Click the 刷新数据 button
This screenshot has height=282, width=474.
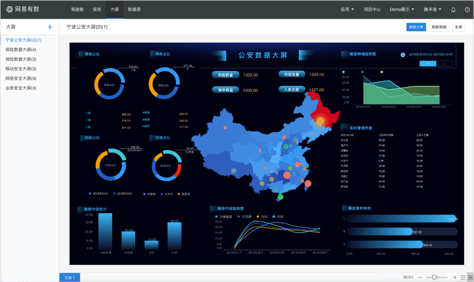click(x=439, y=27)
